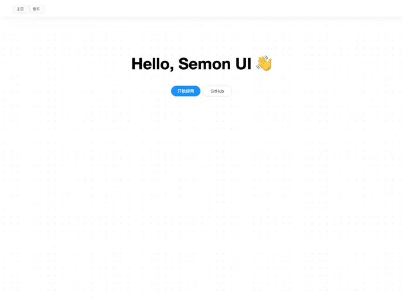The image size is (403, 300).
Task: Open the 组件 navigation item
Action: click(37, 9)
